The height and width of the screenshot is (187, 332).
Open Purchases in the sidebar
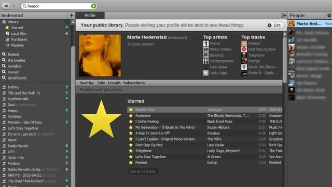[19, 39]
